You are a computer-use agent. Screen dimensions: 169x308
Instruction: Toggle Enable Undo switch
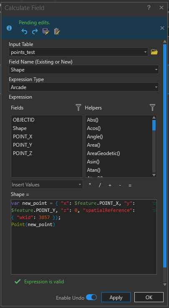(91, 297)
